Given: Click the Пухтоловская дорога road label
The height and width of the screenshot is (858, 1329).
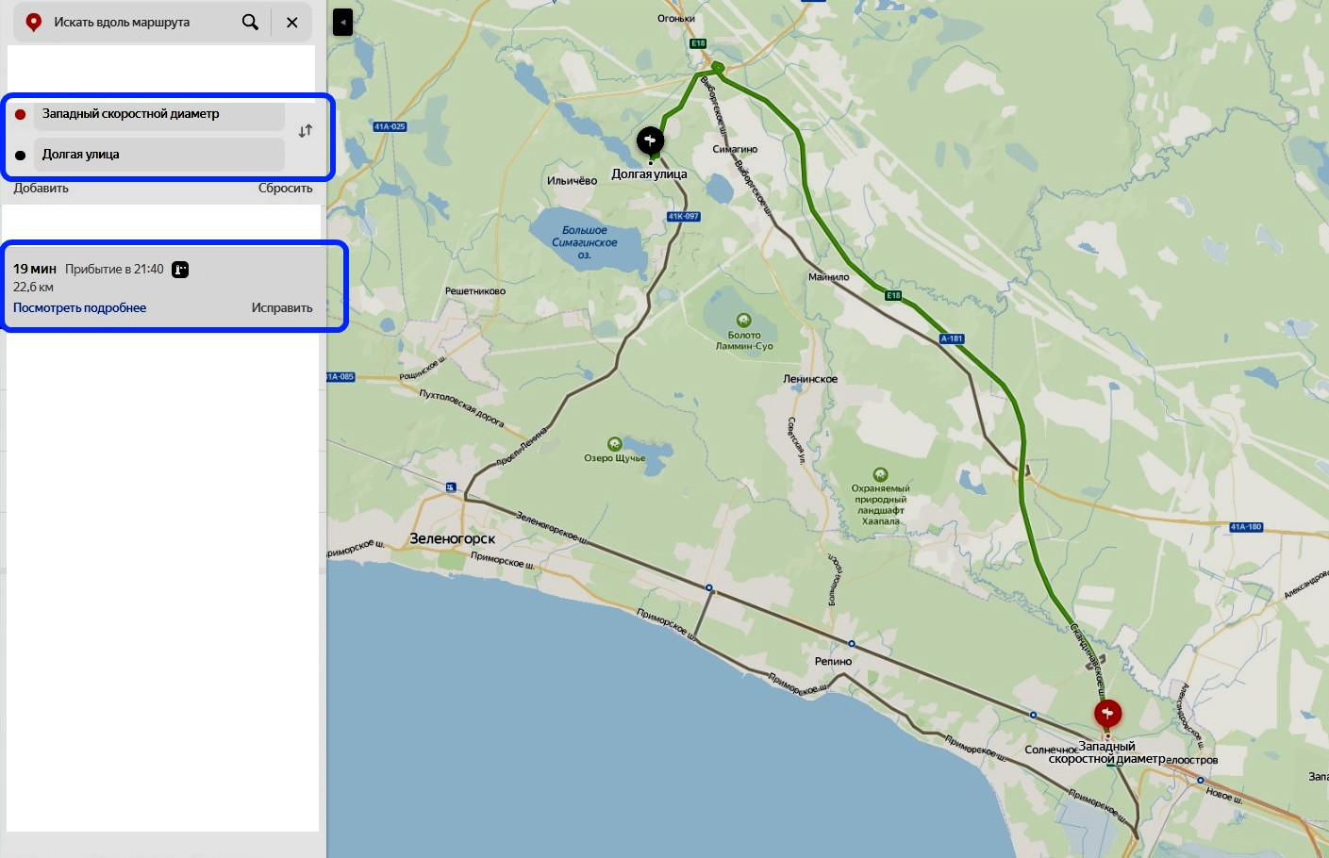Looking at the screenshot, I should (x=461, y=407).
